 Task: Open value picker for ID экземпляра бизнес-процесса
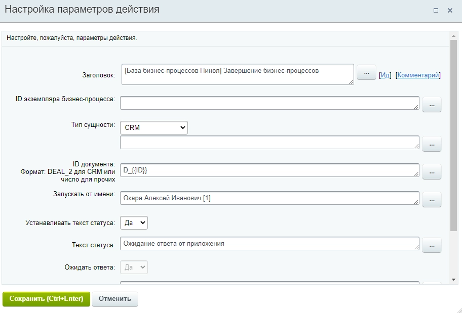[432, 105]
